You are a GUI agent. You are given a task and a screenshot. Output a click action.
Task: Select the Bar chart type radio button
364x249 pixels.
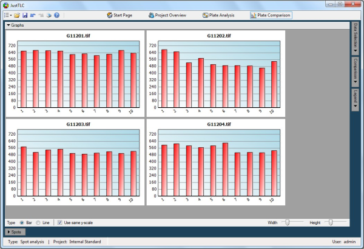tap(22, 222)
